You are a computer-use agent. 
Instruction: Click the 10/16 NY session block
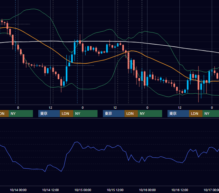tap(211, 114)
